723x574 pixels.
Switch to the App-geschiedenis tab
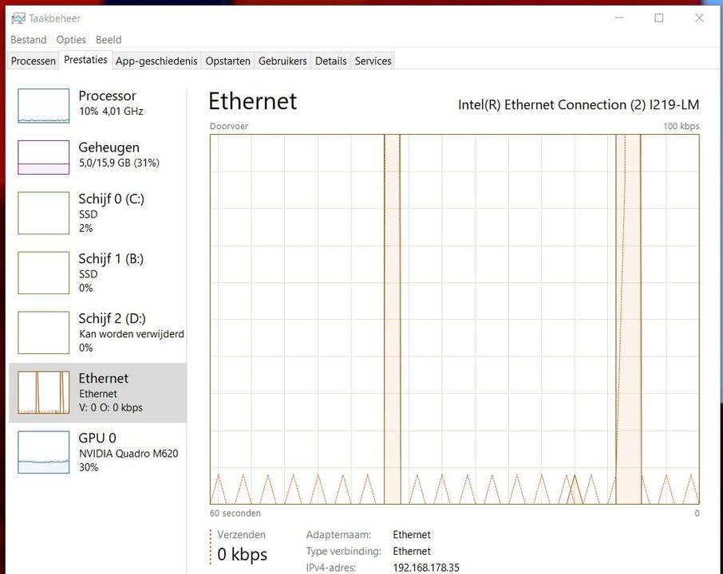[x=156, y=61]
